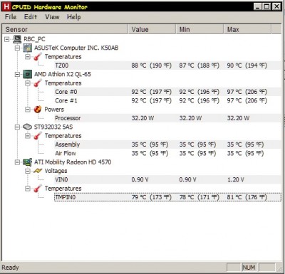
Task: Collapse the ST932032 5AS drive node
Action: click(x=17, y=127)
